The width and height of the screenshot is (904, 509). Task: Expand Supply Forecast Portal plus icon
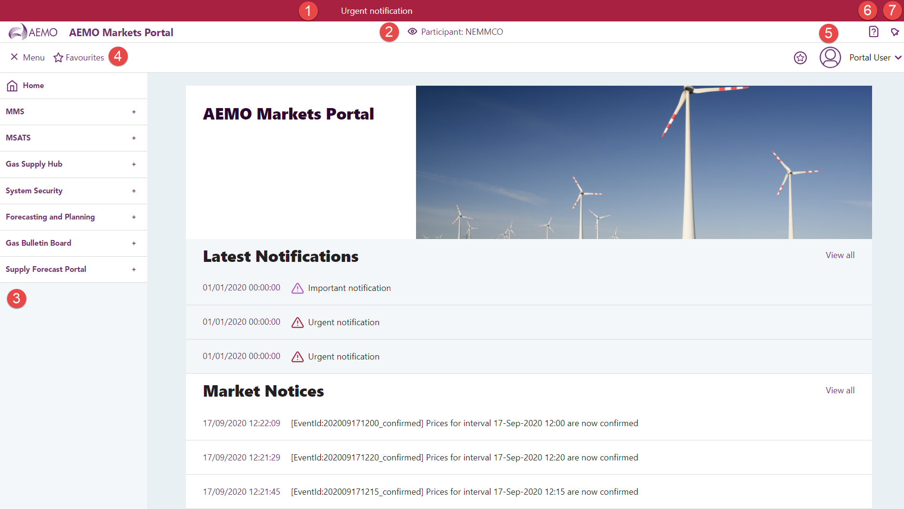pos(134,269)
